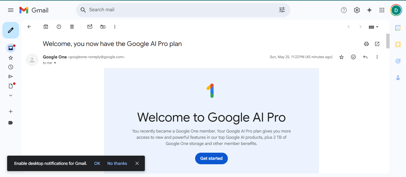The image size is (406, 177).
Task: Show search options filter in search bar
Action: pos(282,10)
